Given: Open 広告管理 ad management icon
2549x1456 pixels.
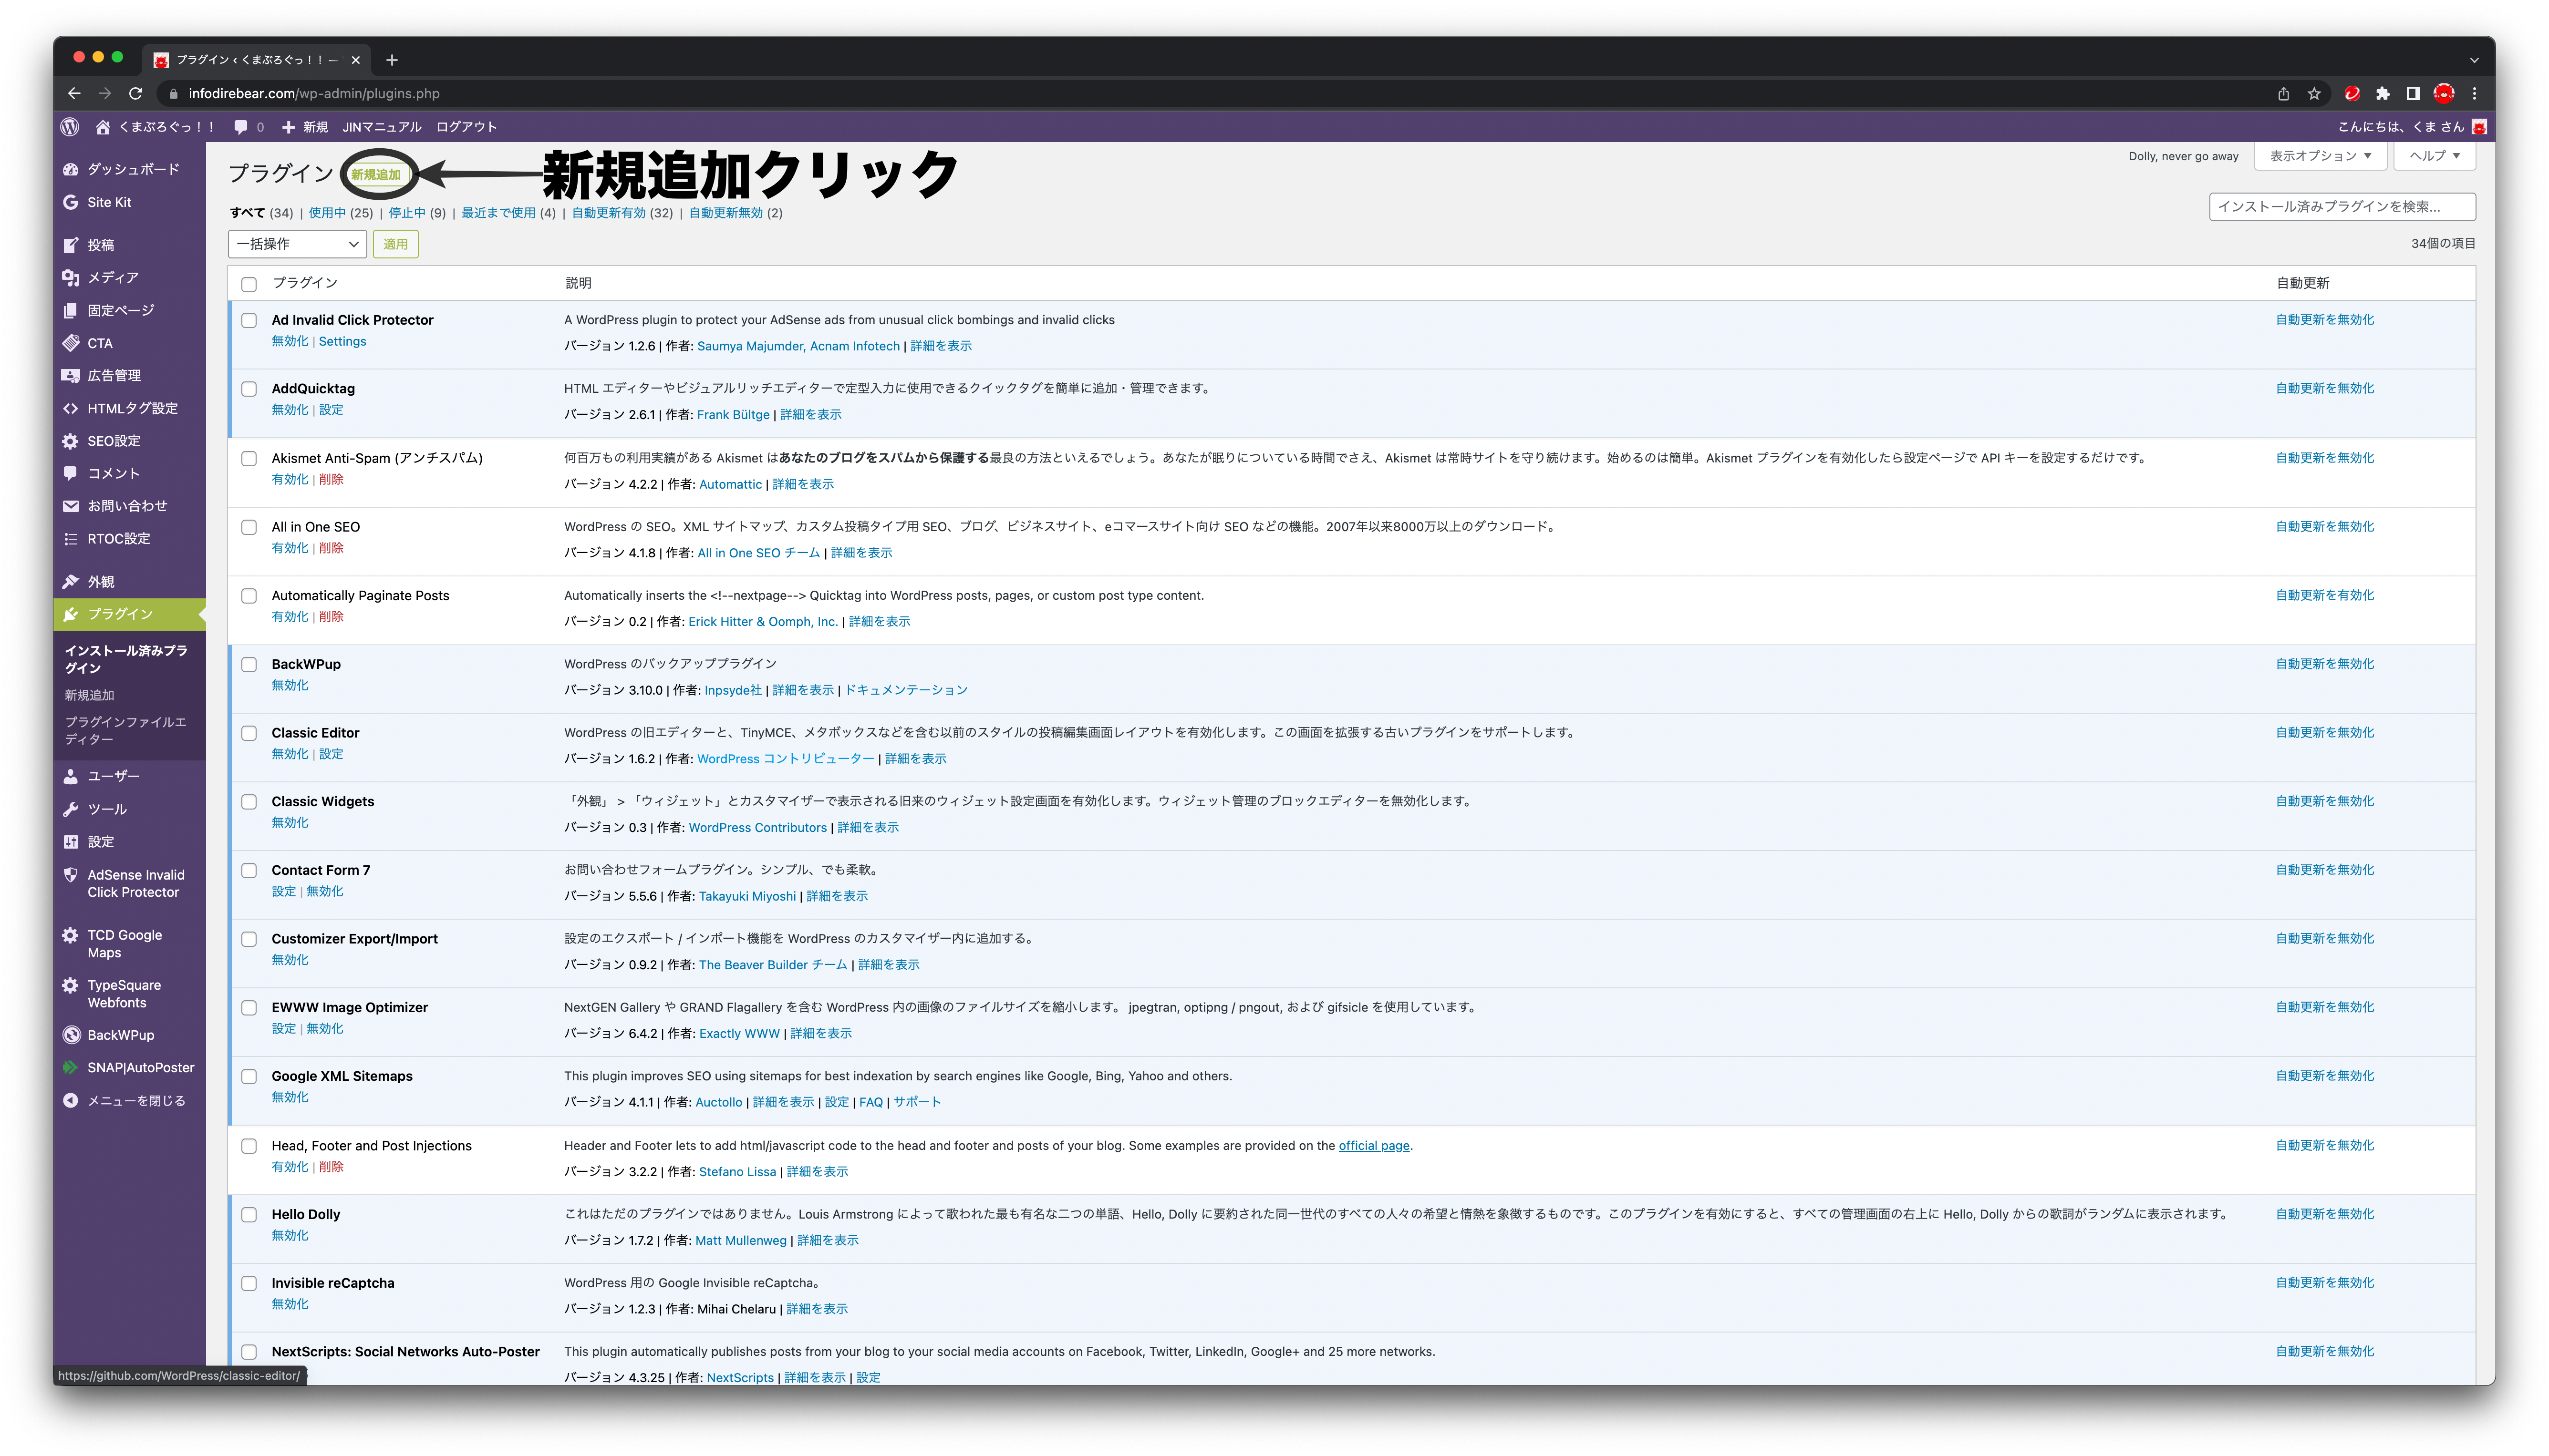Looking at the screenshot, I should [x=71, y=375].
